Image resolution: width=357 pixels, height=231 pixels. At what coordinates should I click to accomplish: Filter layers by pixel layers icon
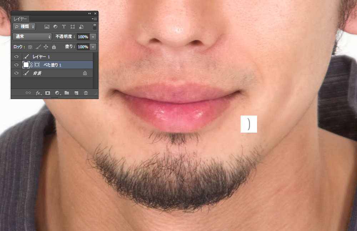pyautogui.click(x=47, y=27)
